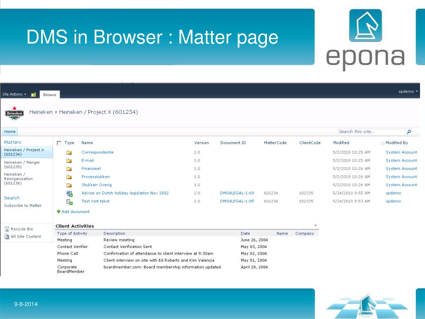Image resolution: width=425 pixels, height=319 pixels.
Task: Click the Corporate BoardMember activity type
Action: point(71,269)
